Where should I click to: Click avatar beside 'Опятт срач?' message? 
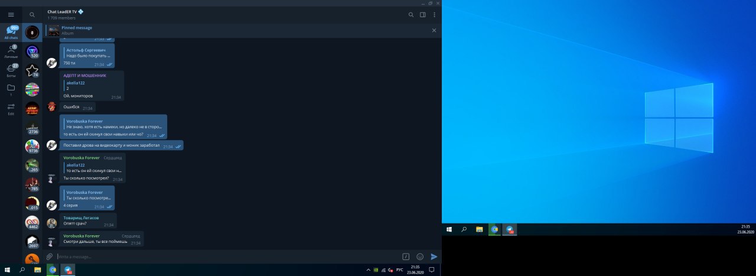pos(52,223)
